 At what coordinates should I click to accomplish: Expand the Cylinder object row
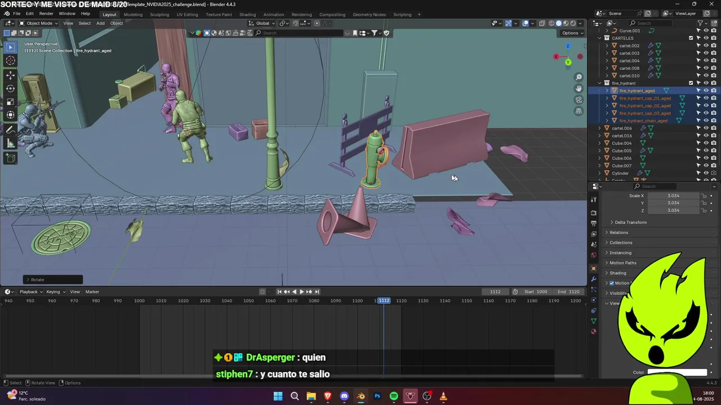pos(599,173)
